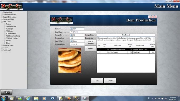Click the Description box scroll down arrow
Screen dimensions: 180x101
pyautogui.click(x=154, y=41)
